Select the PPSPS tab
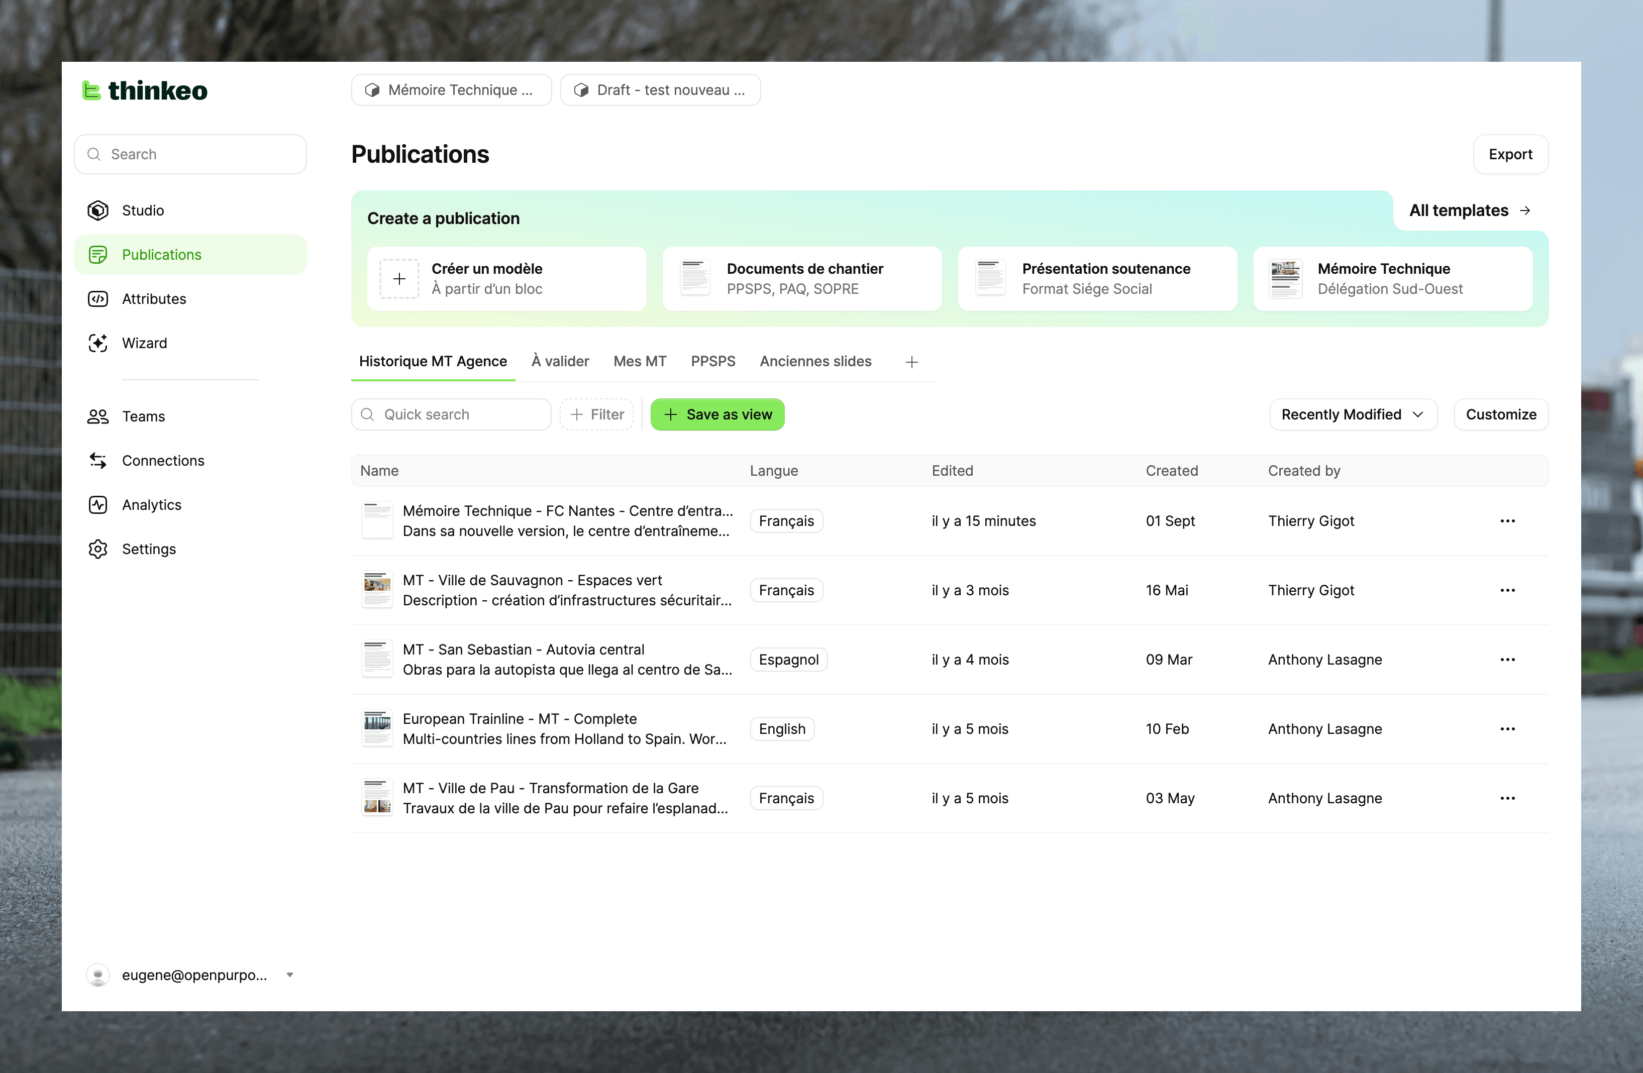Viewport: 1643px width, 1073px height. point(712,361)
